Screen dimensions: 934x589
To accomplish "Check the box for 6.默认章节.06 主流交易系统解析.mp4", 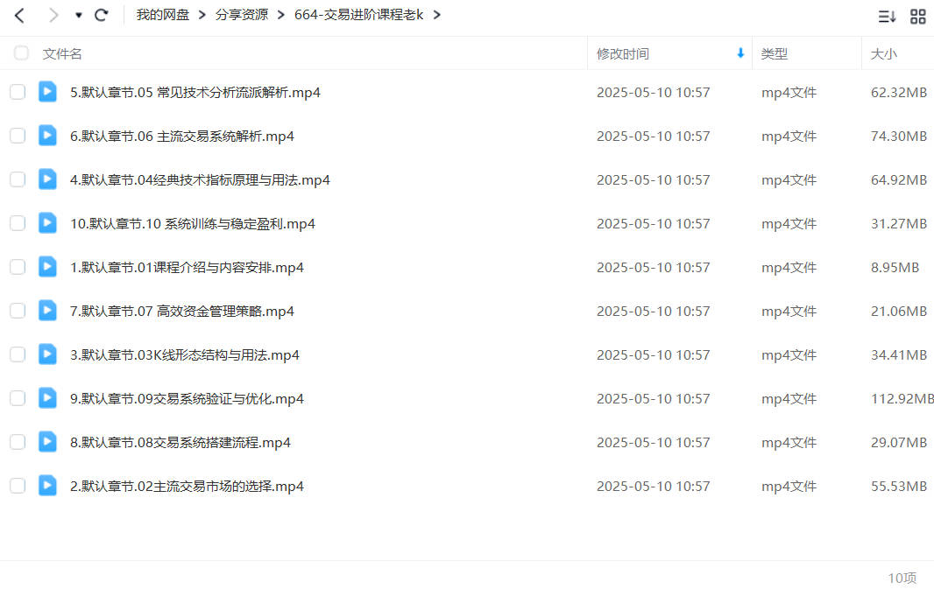I will 18,136.
